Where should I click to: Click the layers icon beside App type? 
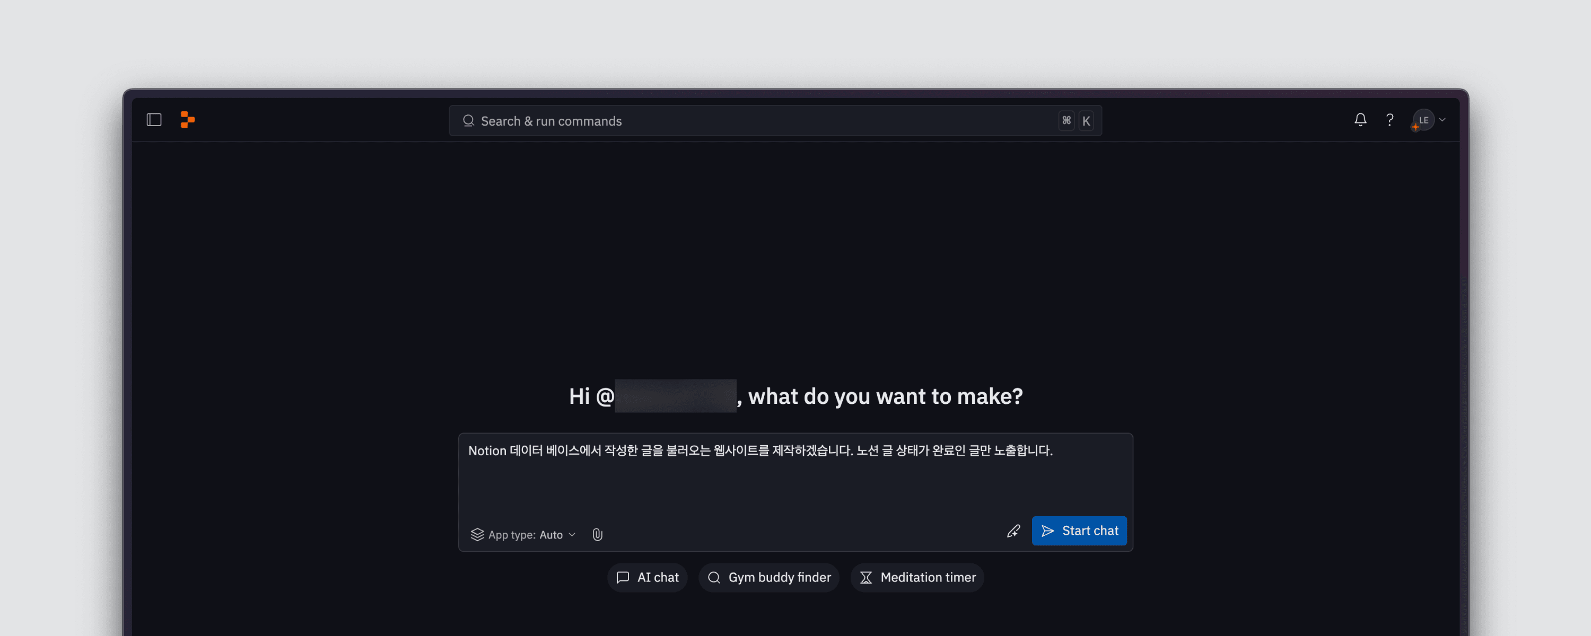pos(477,535)
